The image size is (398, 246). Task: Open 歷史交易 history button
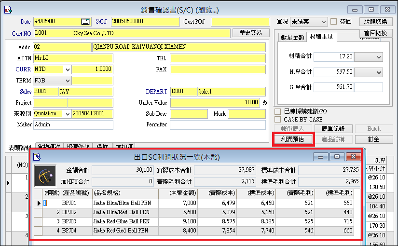click(250, 33)
